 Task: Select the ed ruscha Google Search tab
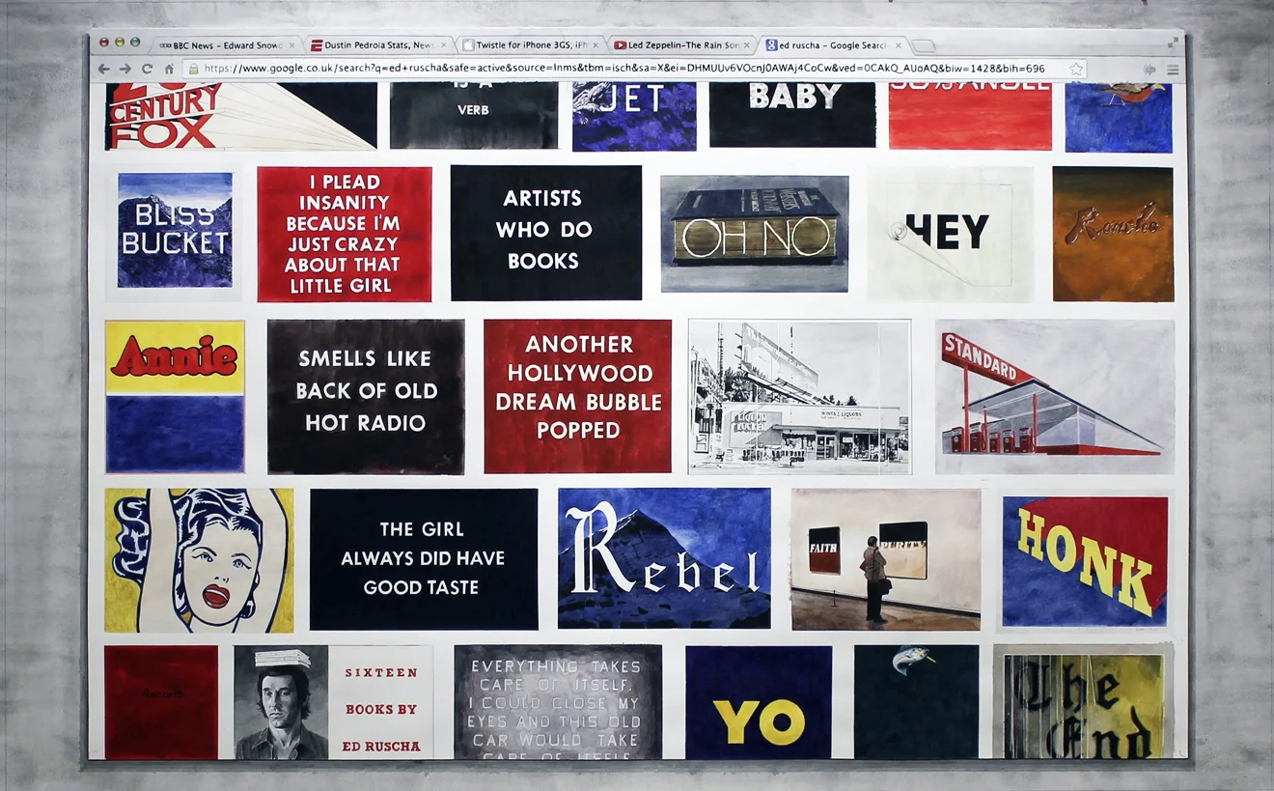pyautogui.click(x=833, y=45)
